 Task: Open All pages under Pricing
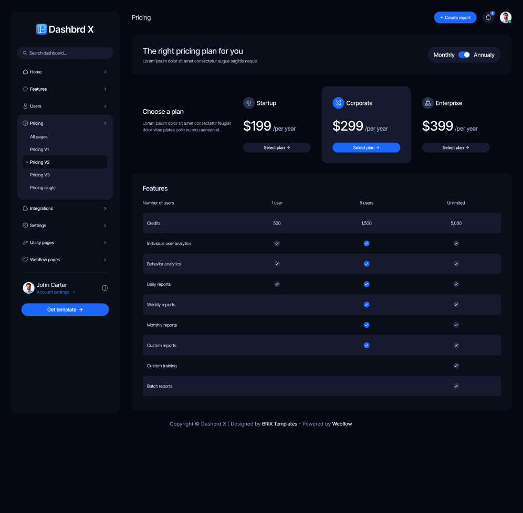[38, 137]
